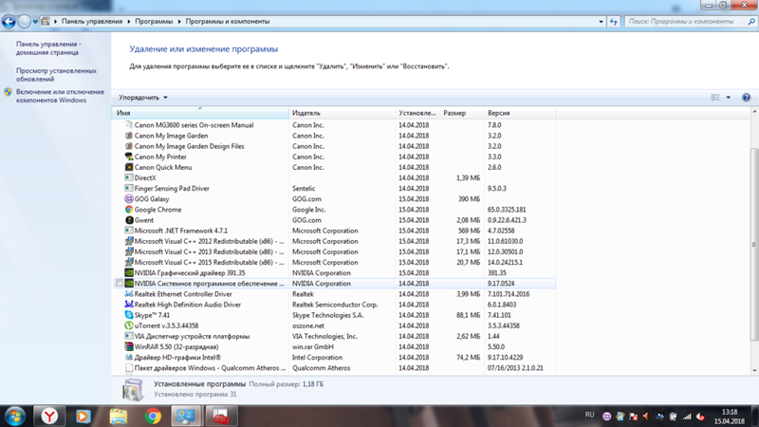
Task: Open Панель управления домашняя страница link
Action: 48,48
